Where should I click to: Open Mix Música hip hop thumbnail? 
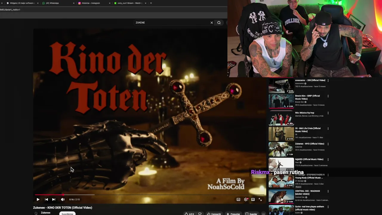tap(281, 118)
